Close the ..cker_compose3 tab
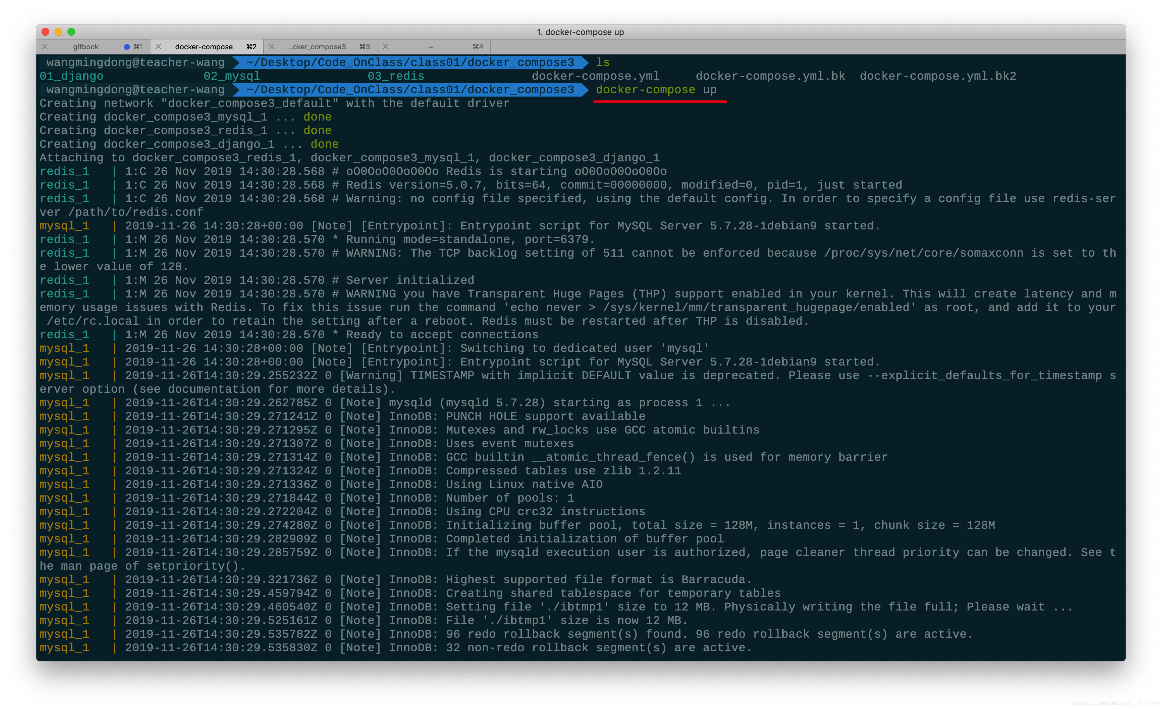This screenshot has height=709, width=1162. point(272,47)
